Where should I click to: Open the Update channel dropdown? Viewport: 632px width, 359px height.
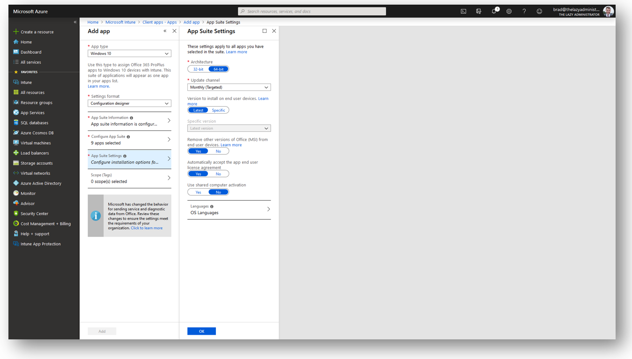[x=229, y=87]
